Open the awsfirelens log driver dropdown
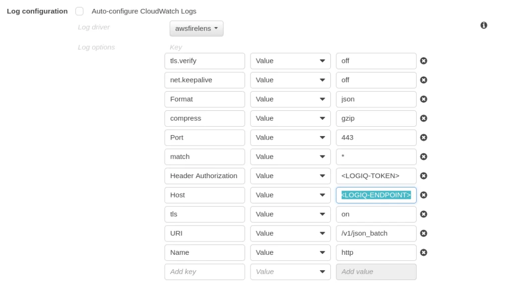 click(196, 28)
